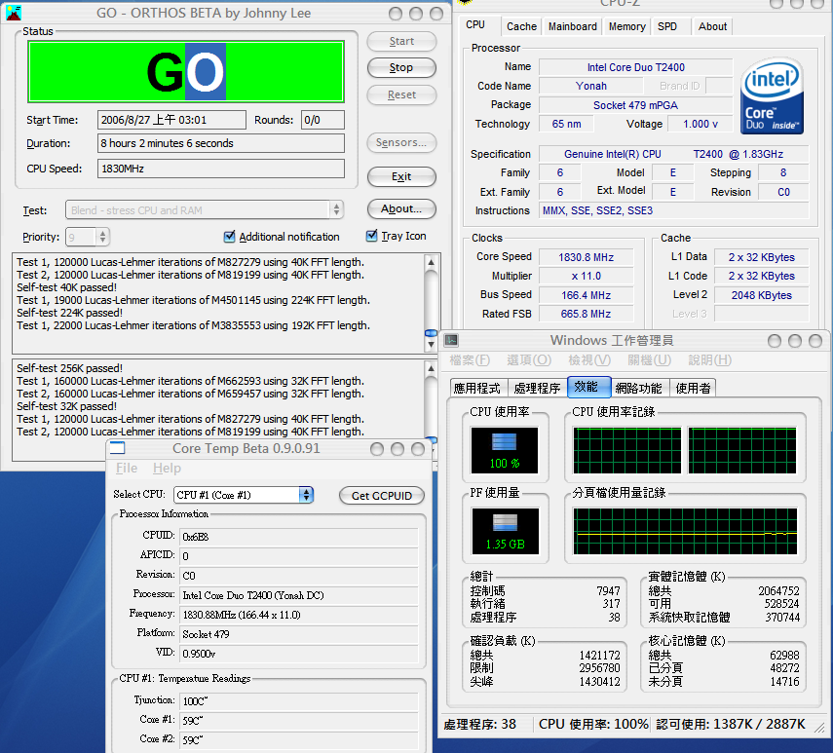Open the 網路功能 tab in Task Manager
Image resolution: width=833 pixels, height=753 pixels.
coord(639,388)
